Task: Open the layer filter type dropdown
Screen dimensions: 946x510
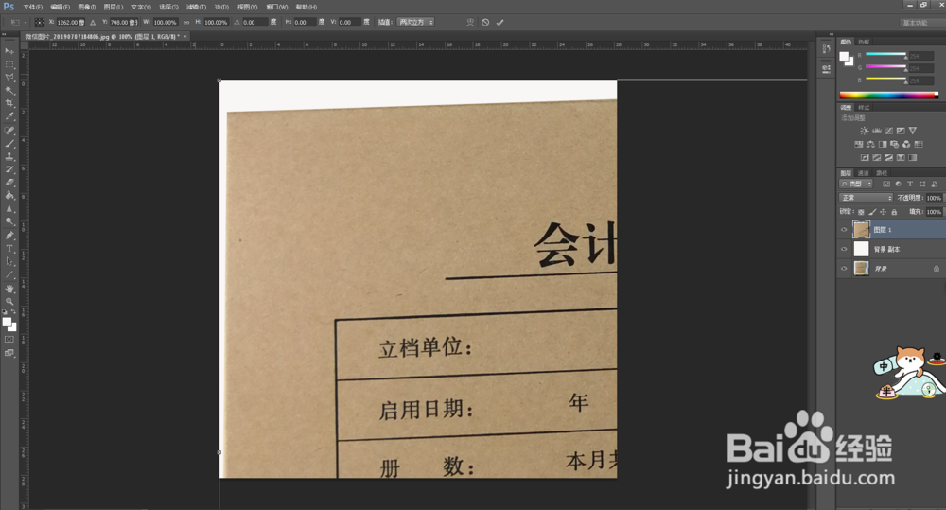Action: coord(856,184)
